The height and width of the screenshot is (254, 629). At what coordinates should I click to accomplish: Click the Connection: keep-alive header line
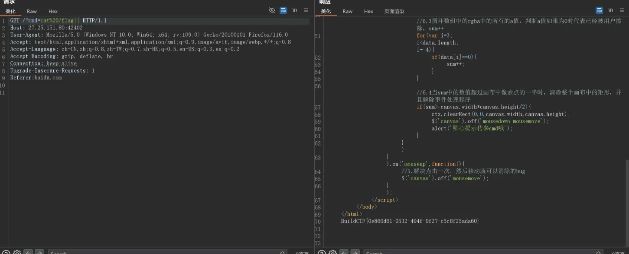[43, 63]
